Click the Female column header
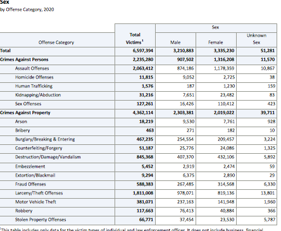 pos(215,42)
